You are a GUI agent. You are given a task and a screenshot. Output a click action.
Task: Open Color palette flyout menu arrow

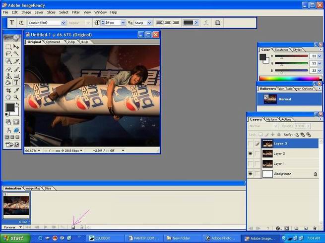click(x=321, y=49)
